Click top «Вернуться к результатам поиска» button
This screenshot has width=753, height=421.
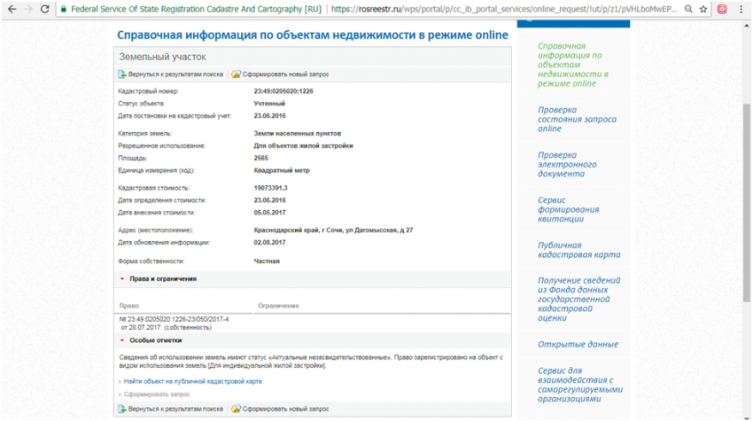click(175, 74)
